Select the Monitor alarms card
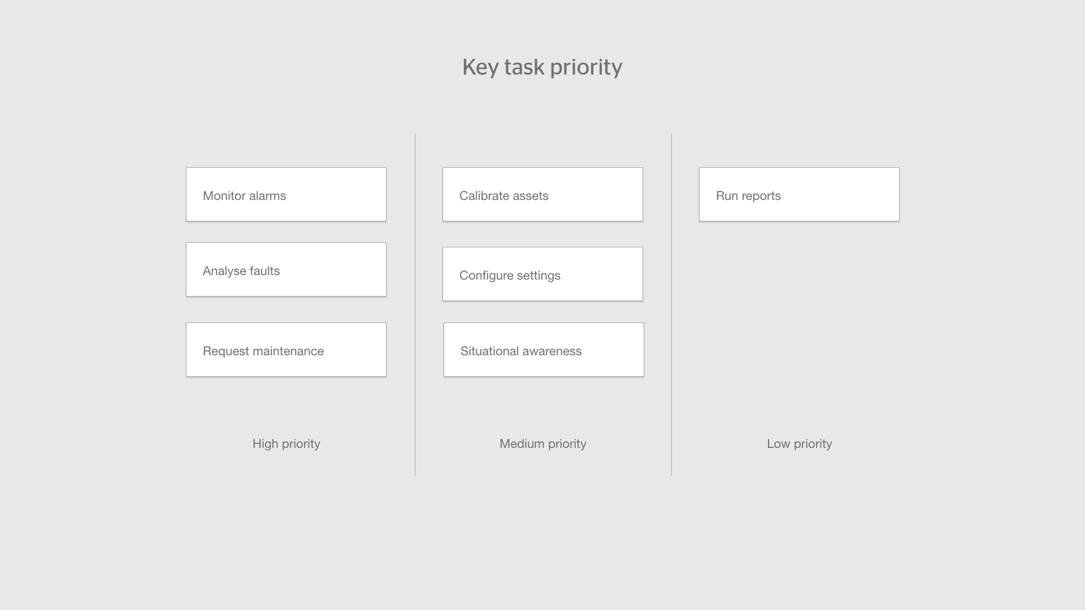The height and width of the screenshot is (610, 1085). 286,194
